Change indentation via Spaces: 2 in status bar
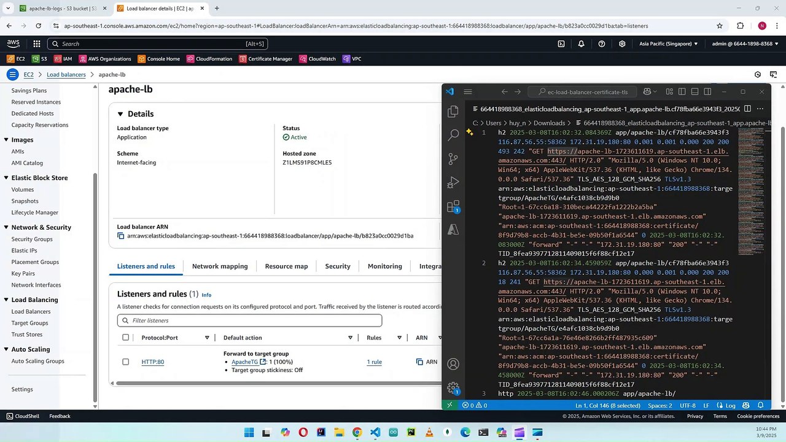 point(660,405)
